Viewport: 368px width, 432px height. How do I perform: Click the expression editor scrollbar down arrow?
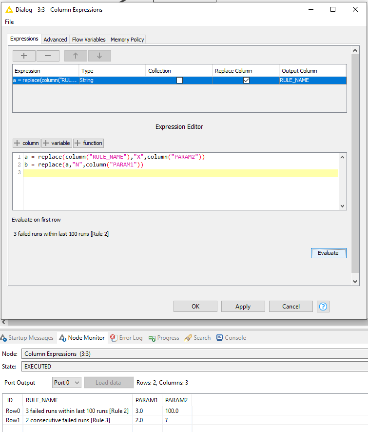click(342, 206)
